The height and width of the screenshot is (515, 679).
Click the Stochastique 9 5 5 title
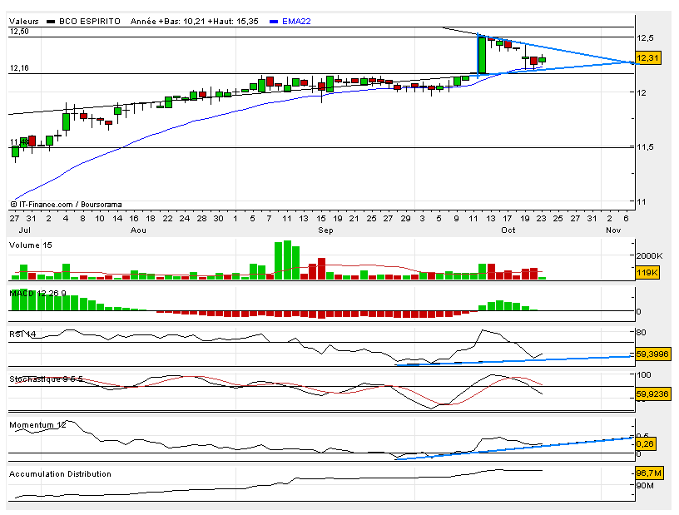[x=46, y=379]
